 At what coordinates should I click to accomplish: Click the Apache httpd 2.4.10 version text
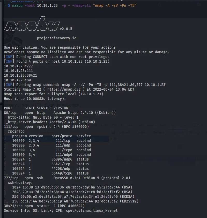pos(84,113)
